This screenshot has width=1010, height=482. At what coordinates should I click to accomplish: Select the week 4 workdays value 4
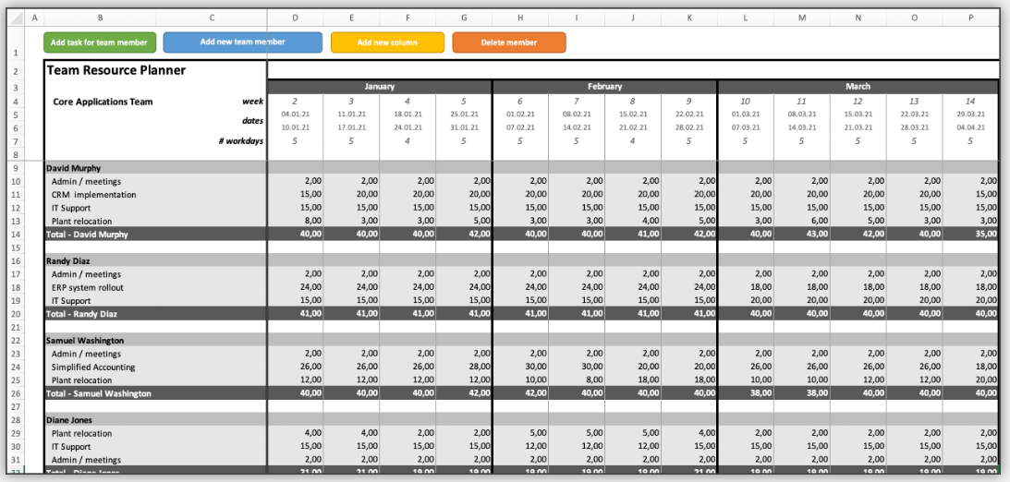click(408, 141)
